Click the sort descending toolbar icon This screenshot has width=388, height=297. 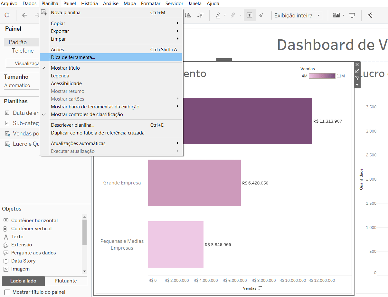click(200, 15)
